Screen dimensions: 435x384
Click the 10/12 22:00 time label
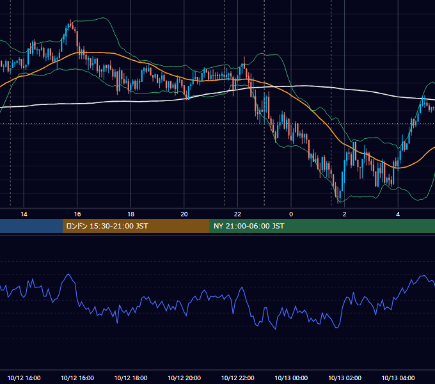coord(237,378)
